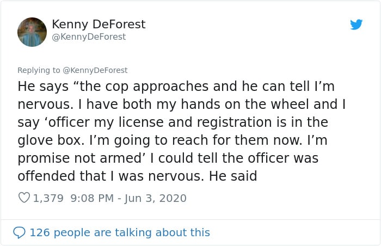Follow the @KennyDeForest mention in Replying to
Viewport: 381px width, 246px height.
point(95,70)
